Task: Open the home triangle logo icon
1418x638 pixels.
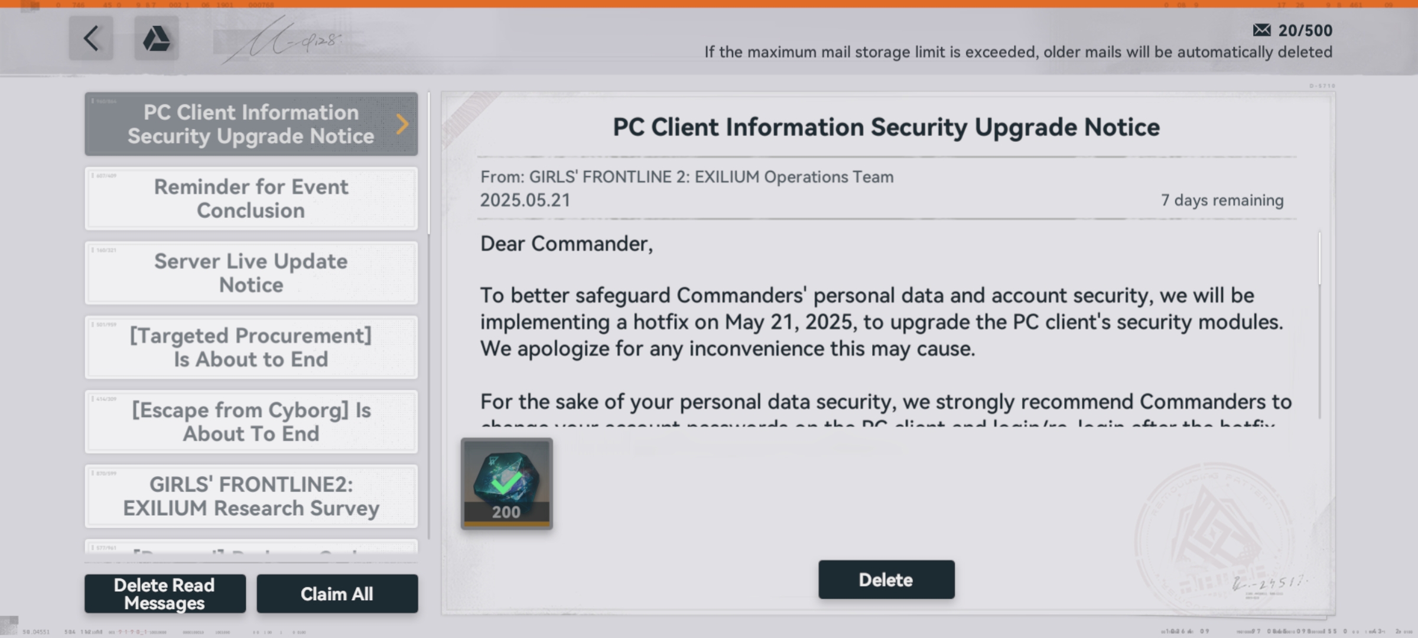Action: click(157, 38)
